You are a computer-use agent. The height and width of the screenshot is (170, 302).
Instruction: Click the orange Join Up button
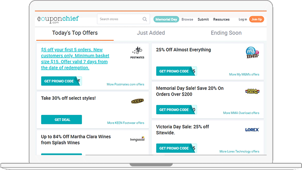[x=256, y=19]
